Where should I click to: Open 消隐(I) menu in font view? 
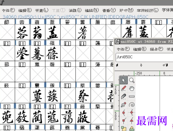click(75, 10)
